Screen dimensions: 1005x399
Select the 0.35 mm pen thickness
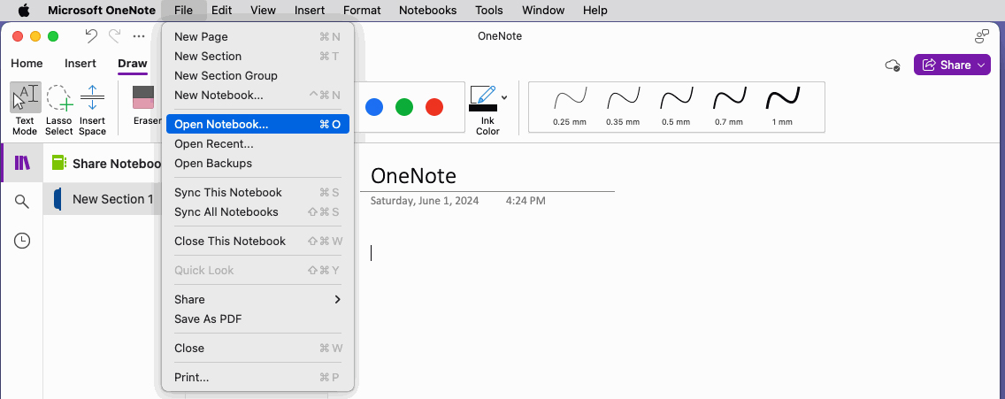623,106
